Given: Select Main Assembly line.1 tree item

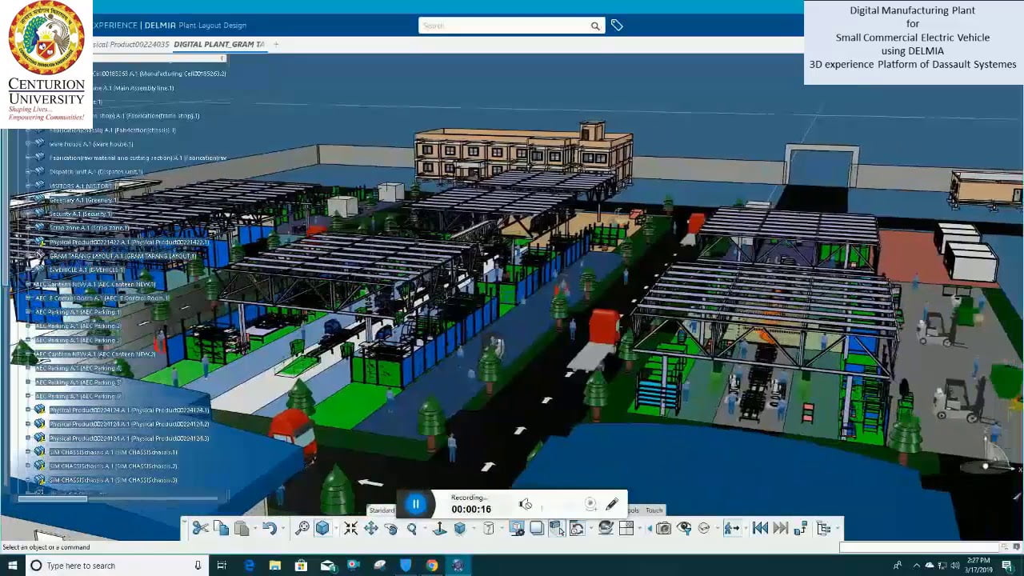Looking at the screenshot, I should [x=134, y=88].
